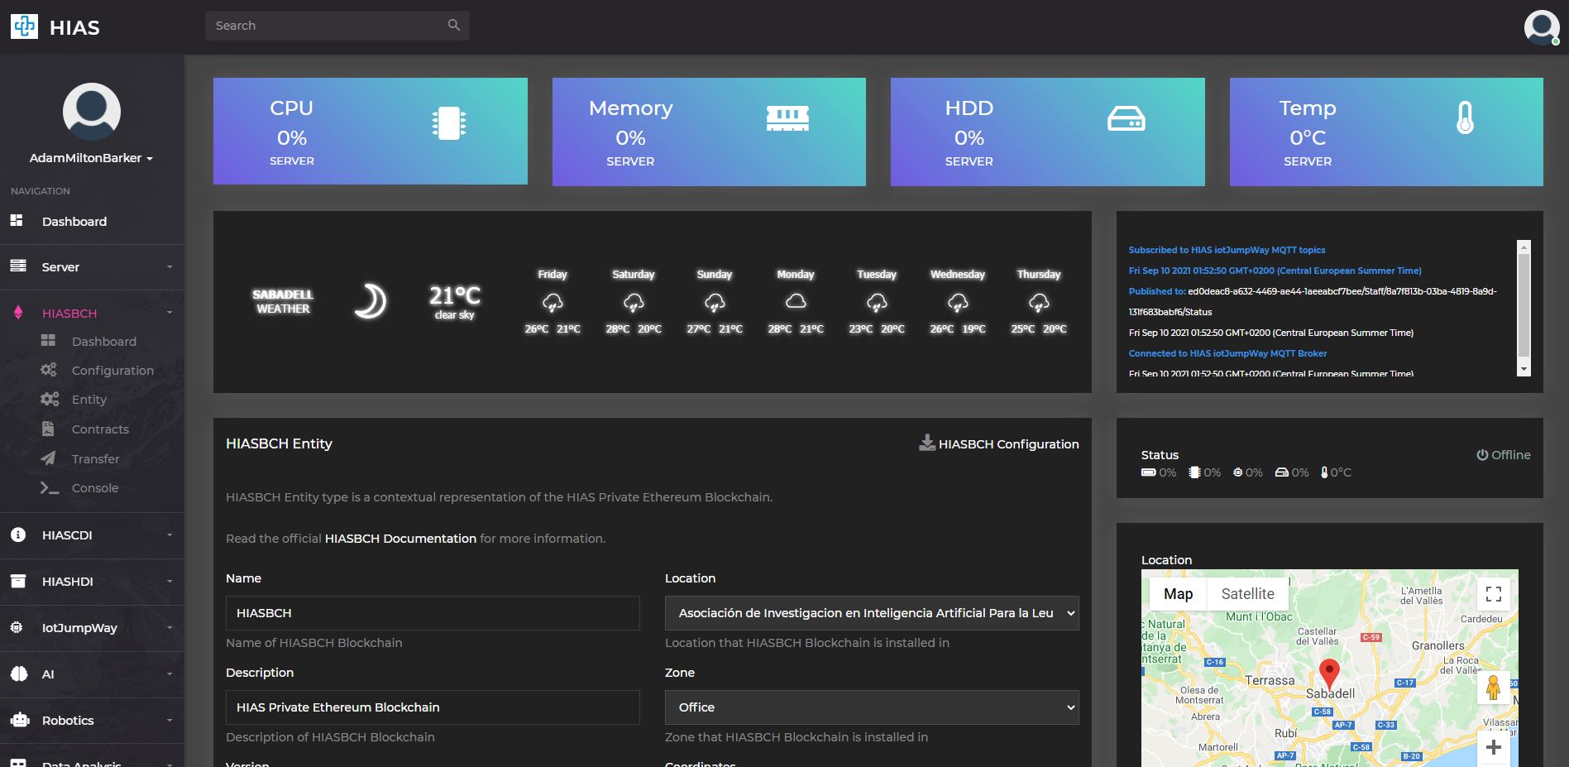Collapse the HIASBCH menu chevron

point(170,313)
